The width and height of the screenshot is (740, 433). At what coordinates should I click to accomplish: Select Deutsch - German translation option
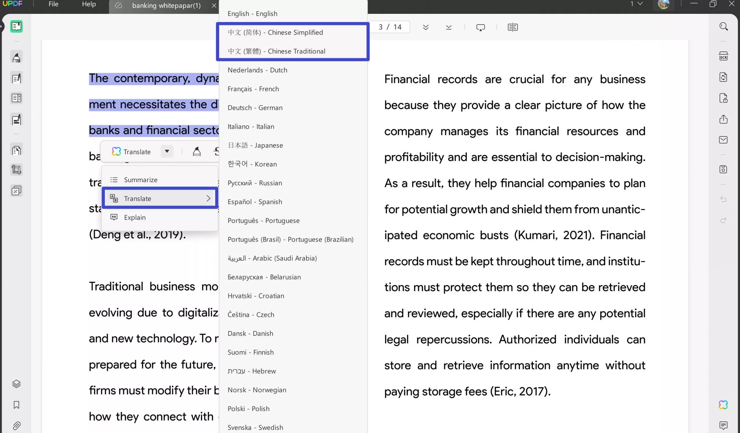[x=255, y=108]
